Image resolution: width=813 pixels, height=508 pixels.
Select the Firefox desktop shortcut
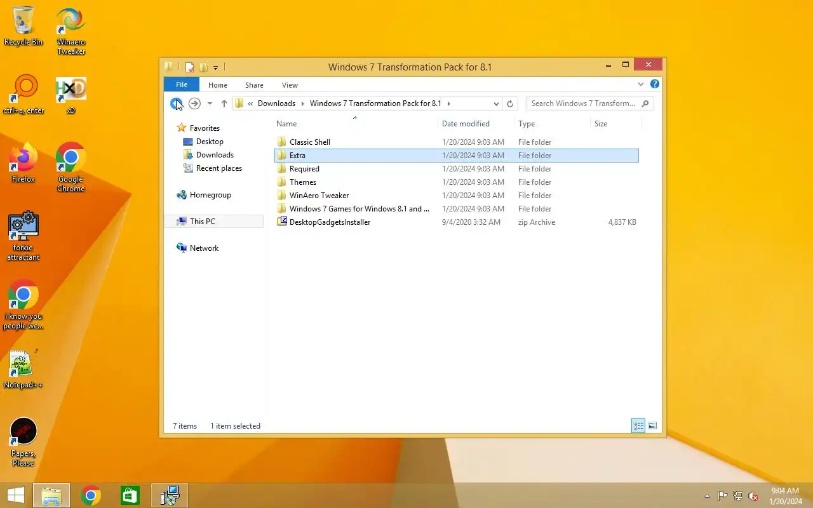[x=24, y=163]
